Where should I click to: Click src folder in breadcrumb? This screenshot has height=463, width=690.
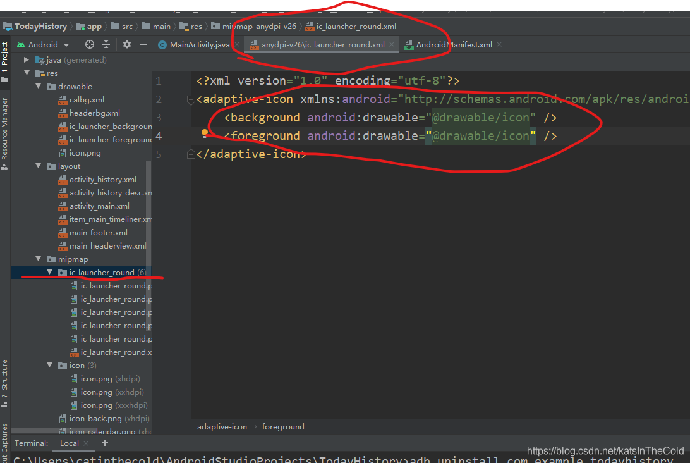coord(122,27)
